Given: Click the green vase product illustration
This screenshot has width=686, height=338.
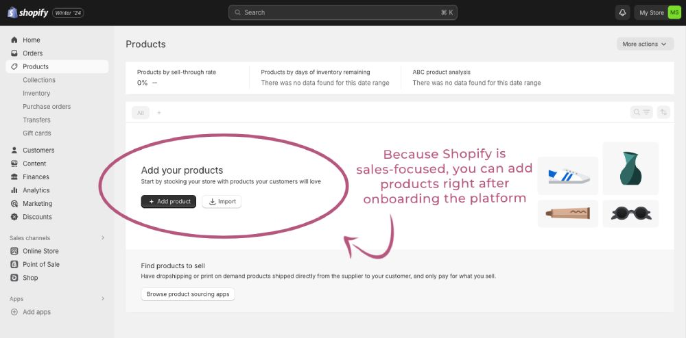Looking at the screenshot, I should 630,168.
